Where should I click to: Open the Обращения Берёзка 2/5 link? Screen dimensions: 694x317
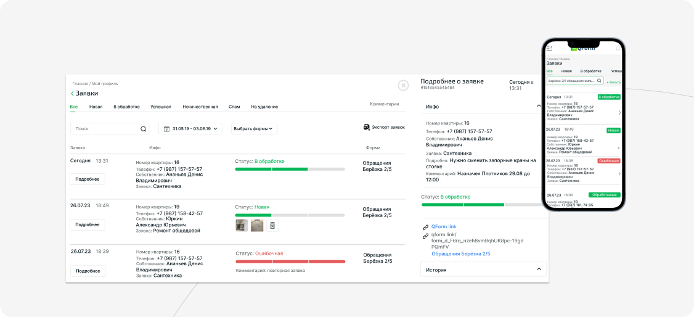point(461,254)
